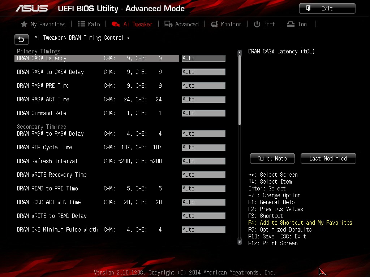370x277 pixels.
Task: Select DRAM REF Cycle Time Auto field
Action: 204,147
